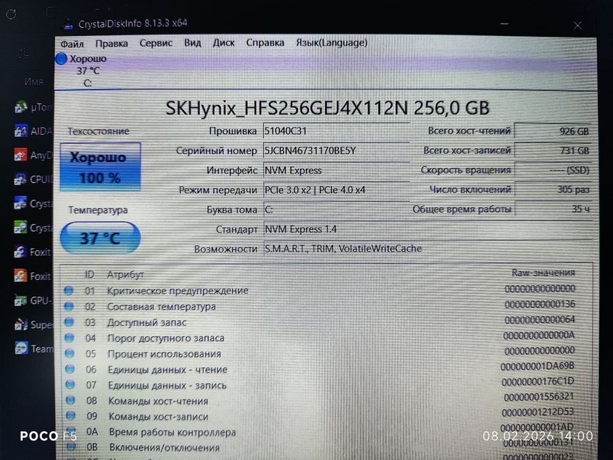Click the CrystalDiskInfo title bar icon
Viewport: 613px width, 460px height.
[x=68, y=24]
